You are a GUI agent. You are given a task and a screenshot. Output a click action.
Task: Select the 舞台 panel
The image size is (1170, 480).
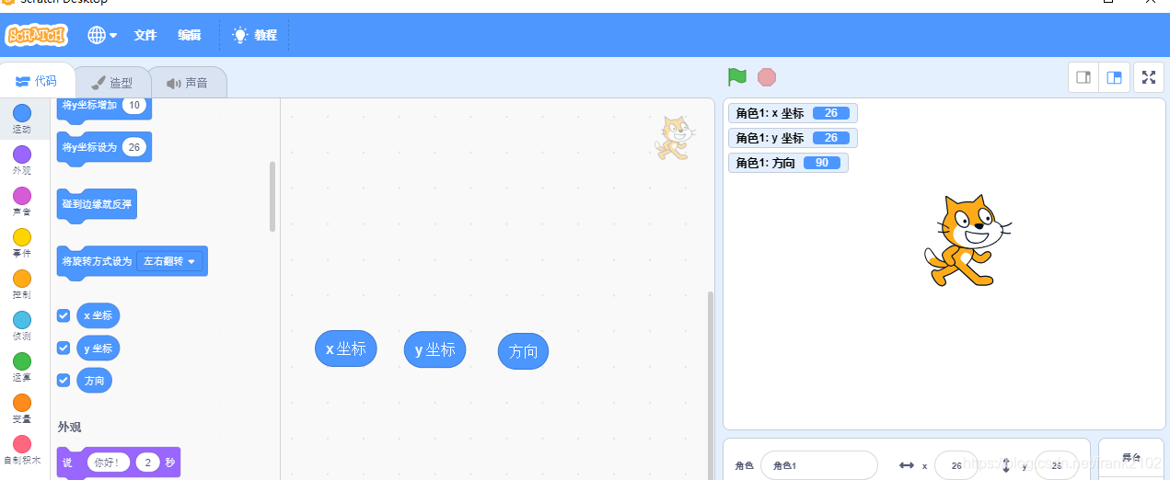pos(1131,458)
